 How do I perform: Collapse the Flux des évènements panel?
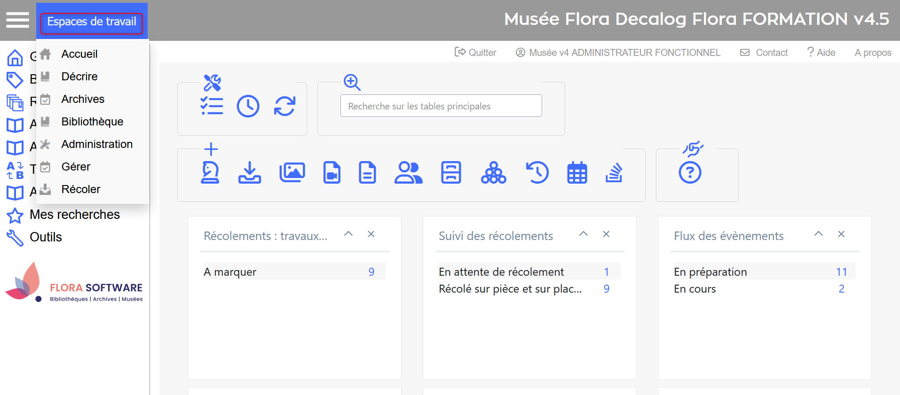819,234
